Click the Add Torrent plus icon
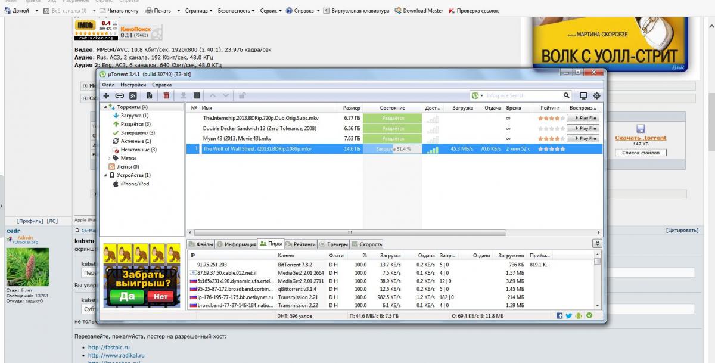 tap(106, 95)
